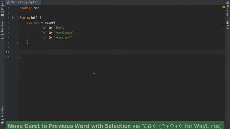Click the Structure panel icon
Screen dimensions: 230x129
[x=3, y=38]
